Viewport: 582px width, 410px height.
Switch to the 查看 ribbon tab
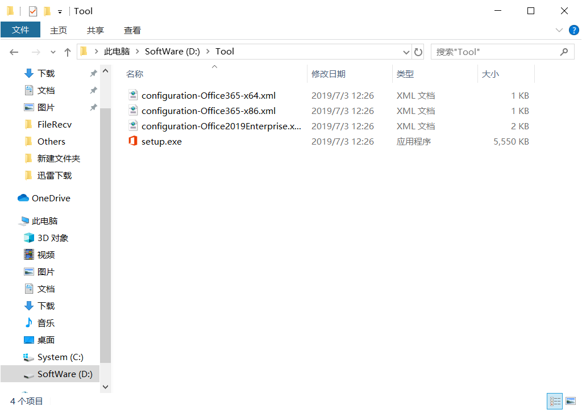tap(132, 29)
